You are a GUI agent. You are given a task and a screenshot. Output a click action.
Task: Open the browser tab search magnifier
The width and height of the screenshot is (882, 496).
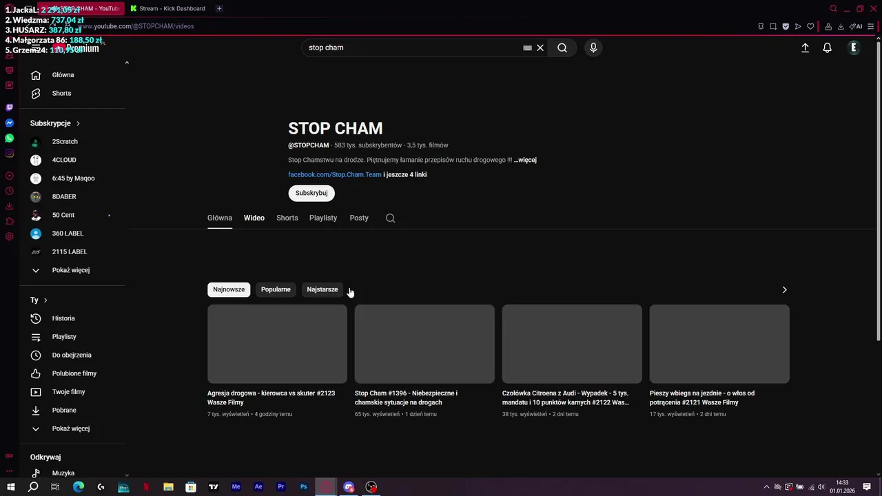point(833,8)
